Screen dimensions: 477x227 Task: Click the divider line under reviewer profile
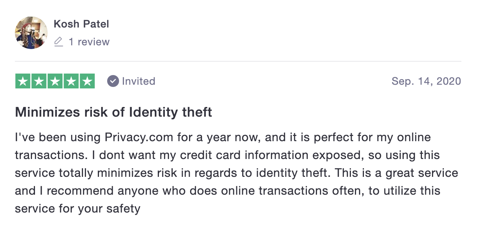click(238, 61)
